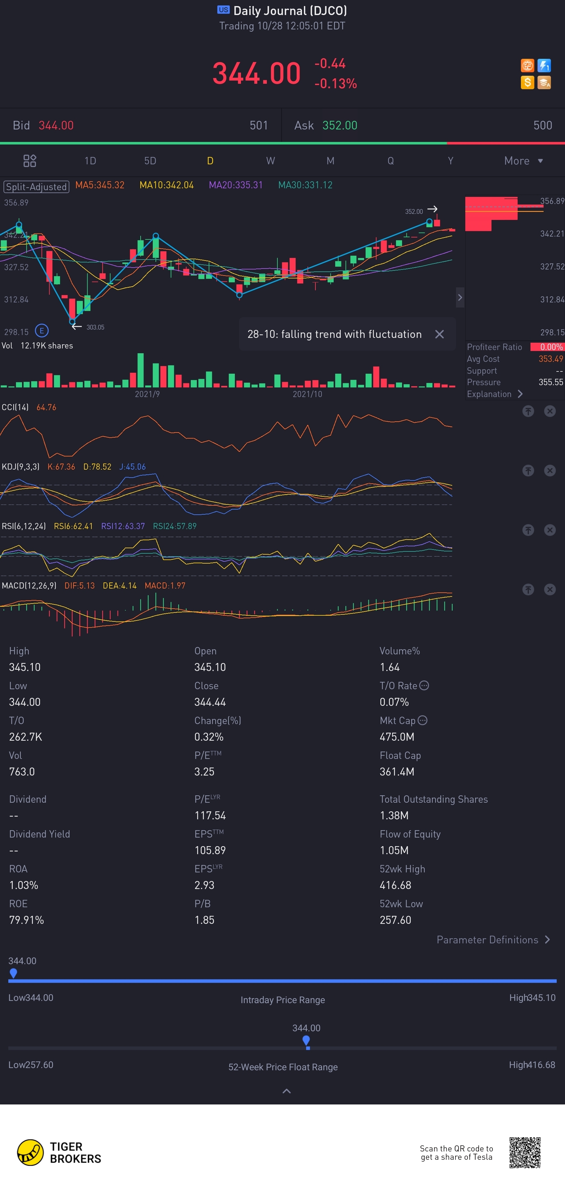Tap the US market flag badge
Viewport: 565px width, 1201px height.
pyautogui.click(x=223, y=10)
